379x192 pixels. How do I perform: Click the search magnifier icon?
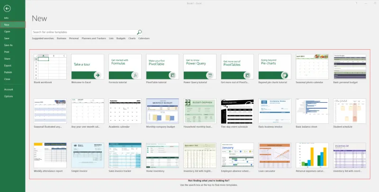click(x=139, y=32)
